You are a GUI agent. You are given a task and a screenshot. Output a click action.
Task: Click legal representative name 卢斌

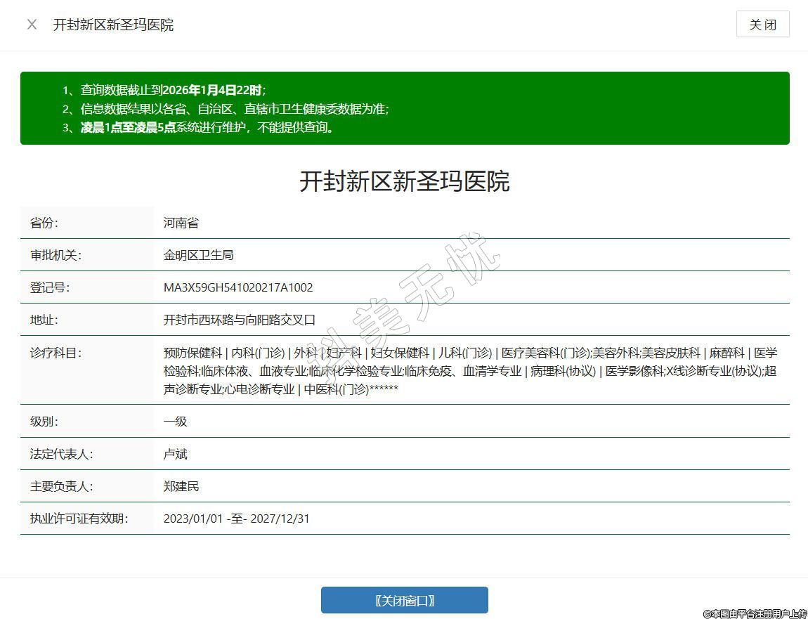(x=175, y=454)
